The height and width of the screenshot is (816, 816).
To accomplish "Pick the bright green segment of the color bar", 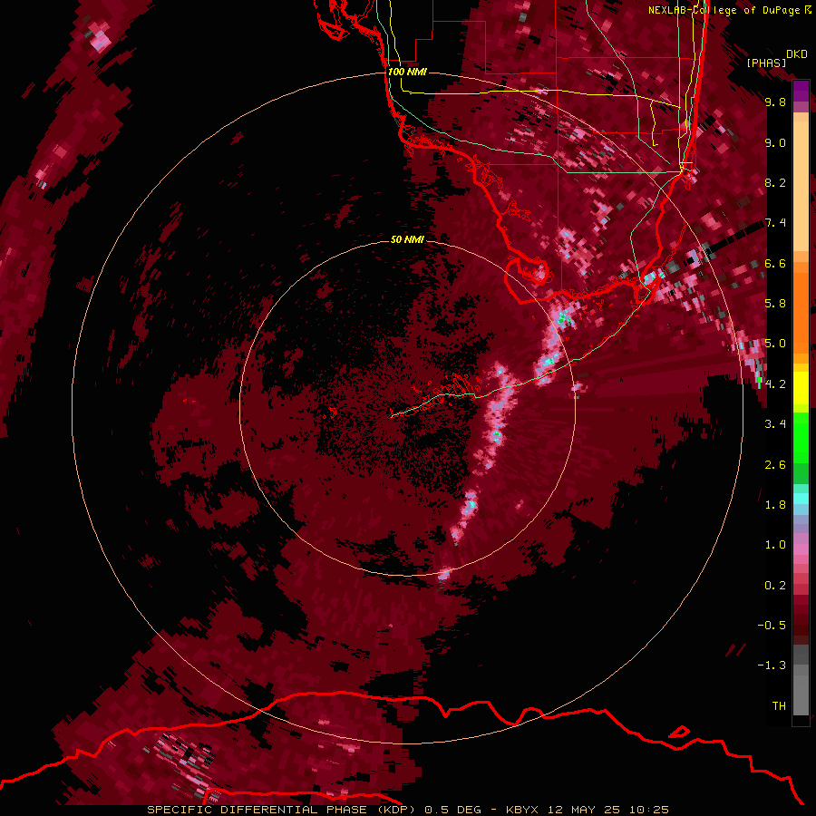I will click(801, 440).
